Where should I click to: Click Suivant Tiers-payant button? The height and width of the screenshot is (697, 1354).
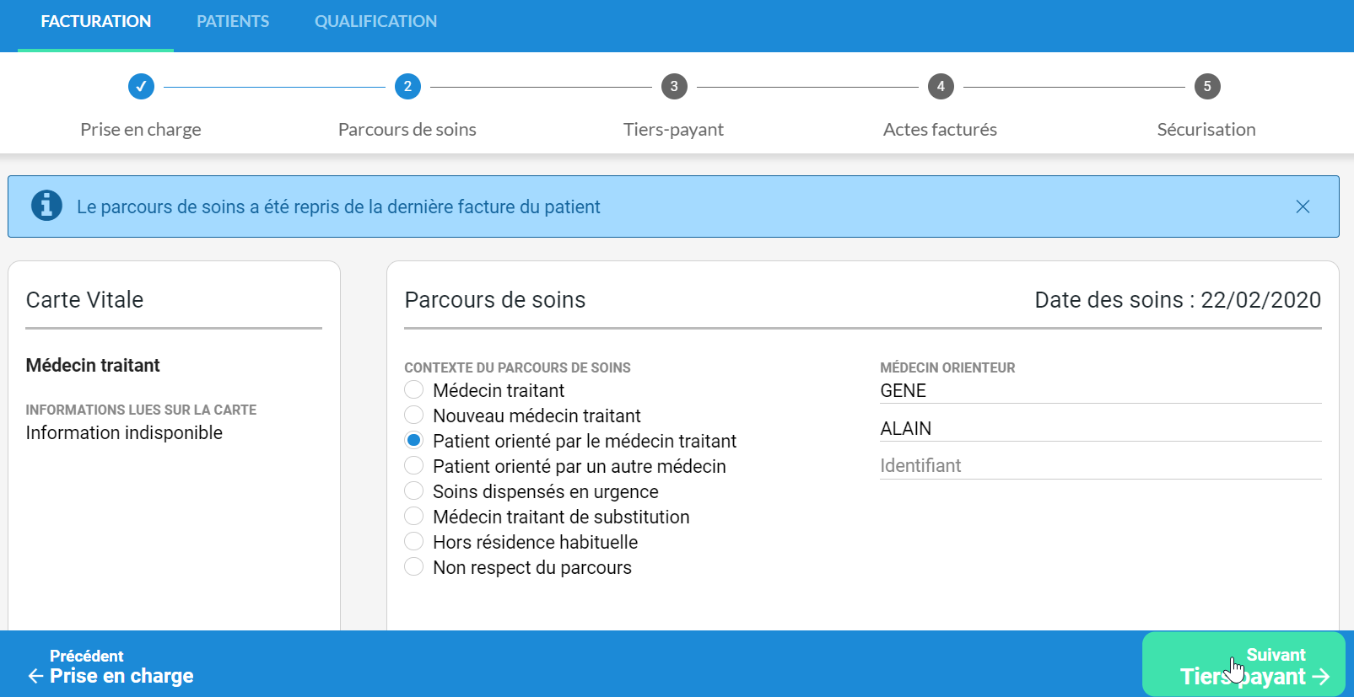pos(1243,665)
